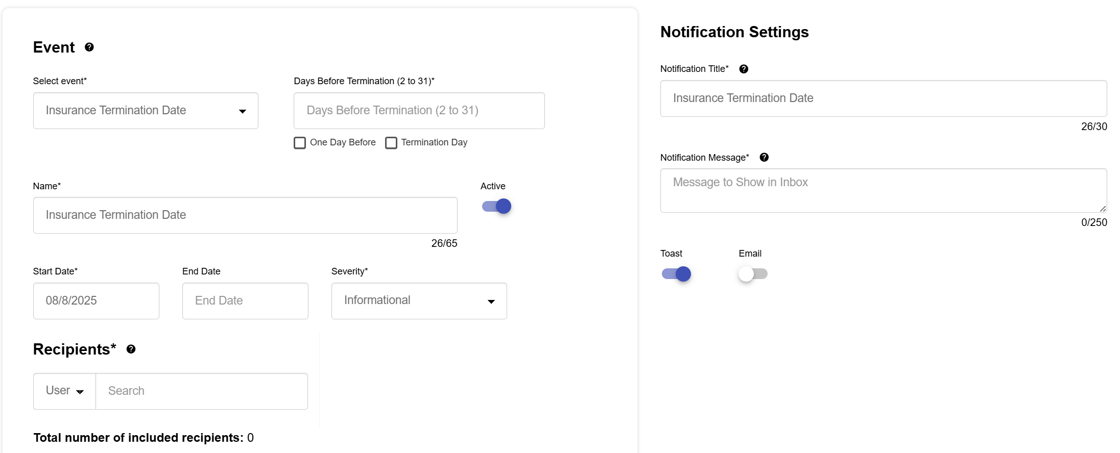Open the Select event dropdown
This screenshot has height=453, width=1120.
tap(146, 111)
